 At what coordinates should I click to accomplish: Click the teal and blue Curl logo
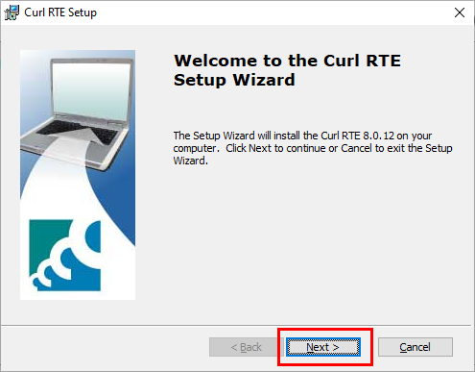coord(65,255)
